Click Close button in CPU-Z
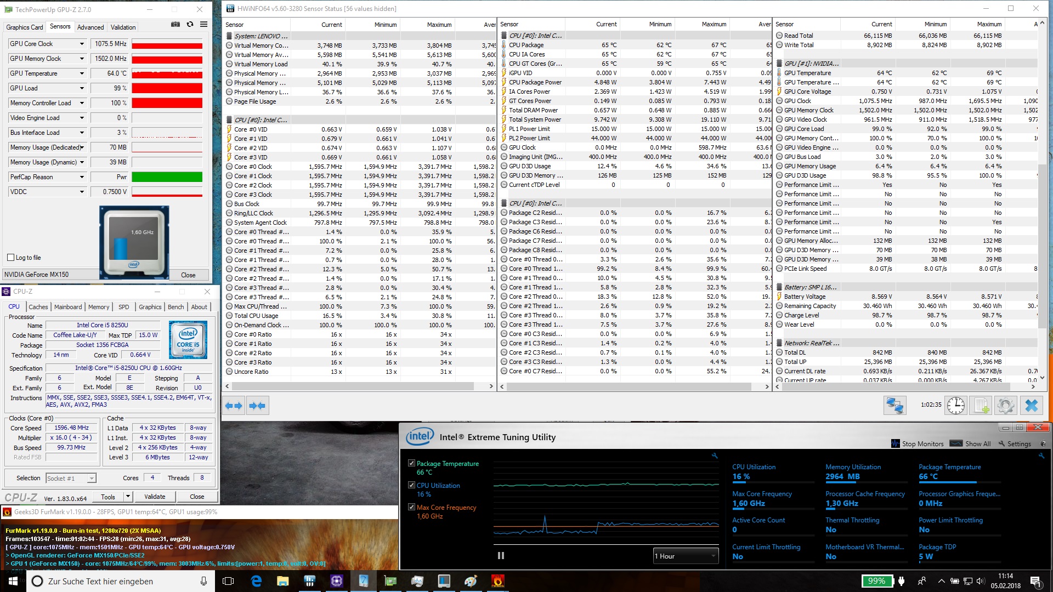 [197, 497]
